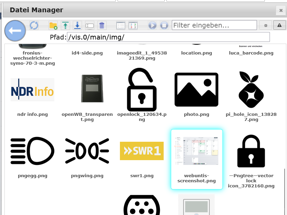The image size is (287, 215).
Task: Open settings with the gear button
Action: pyautogui.click(x=265, y=25)
